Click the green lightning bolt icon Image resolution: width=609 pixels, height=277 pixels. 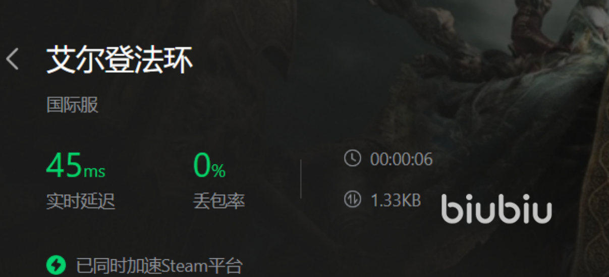tap(57, 265)
